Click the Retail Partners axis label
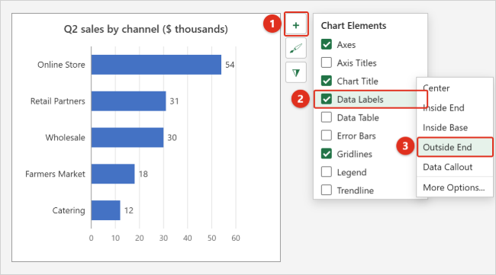Screen dimensions: 496x275 click(57, 101)
